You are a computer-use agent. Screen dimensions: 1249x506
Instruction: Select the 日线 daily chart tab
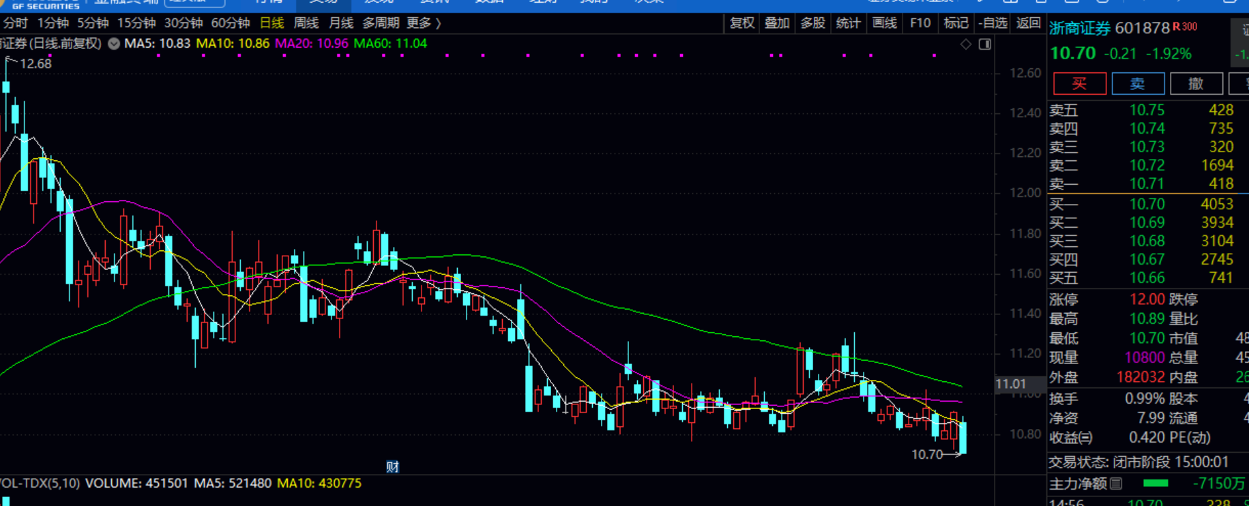point(272,23)
